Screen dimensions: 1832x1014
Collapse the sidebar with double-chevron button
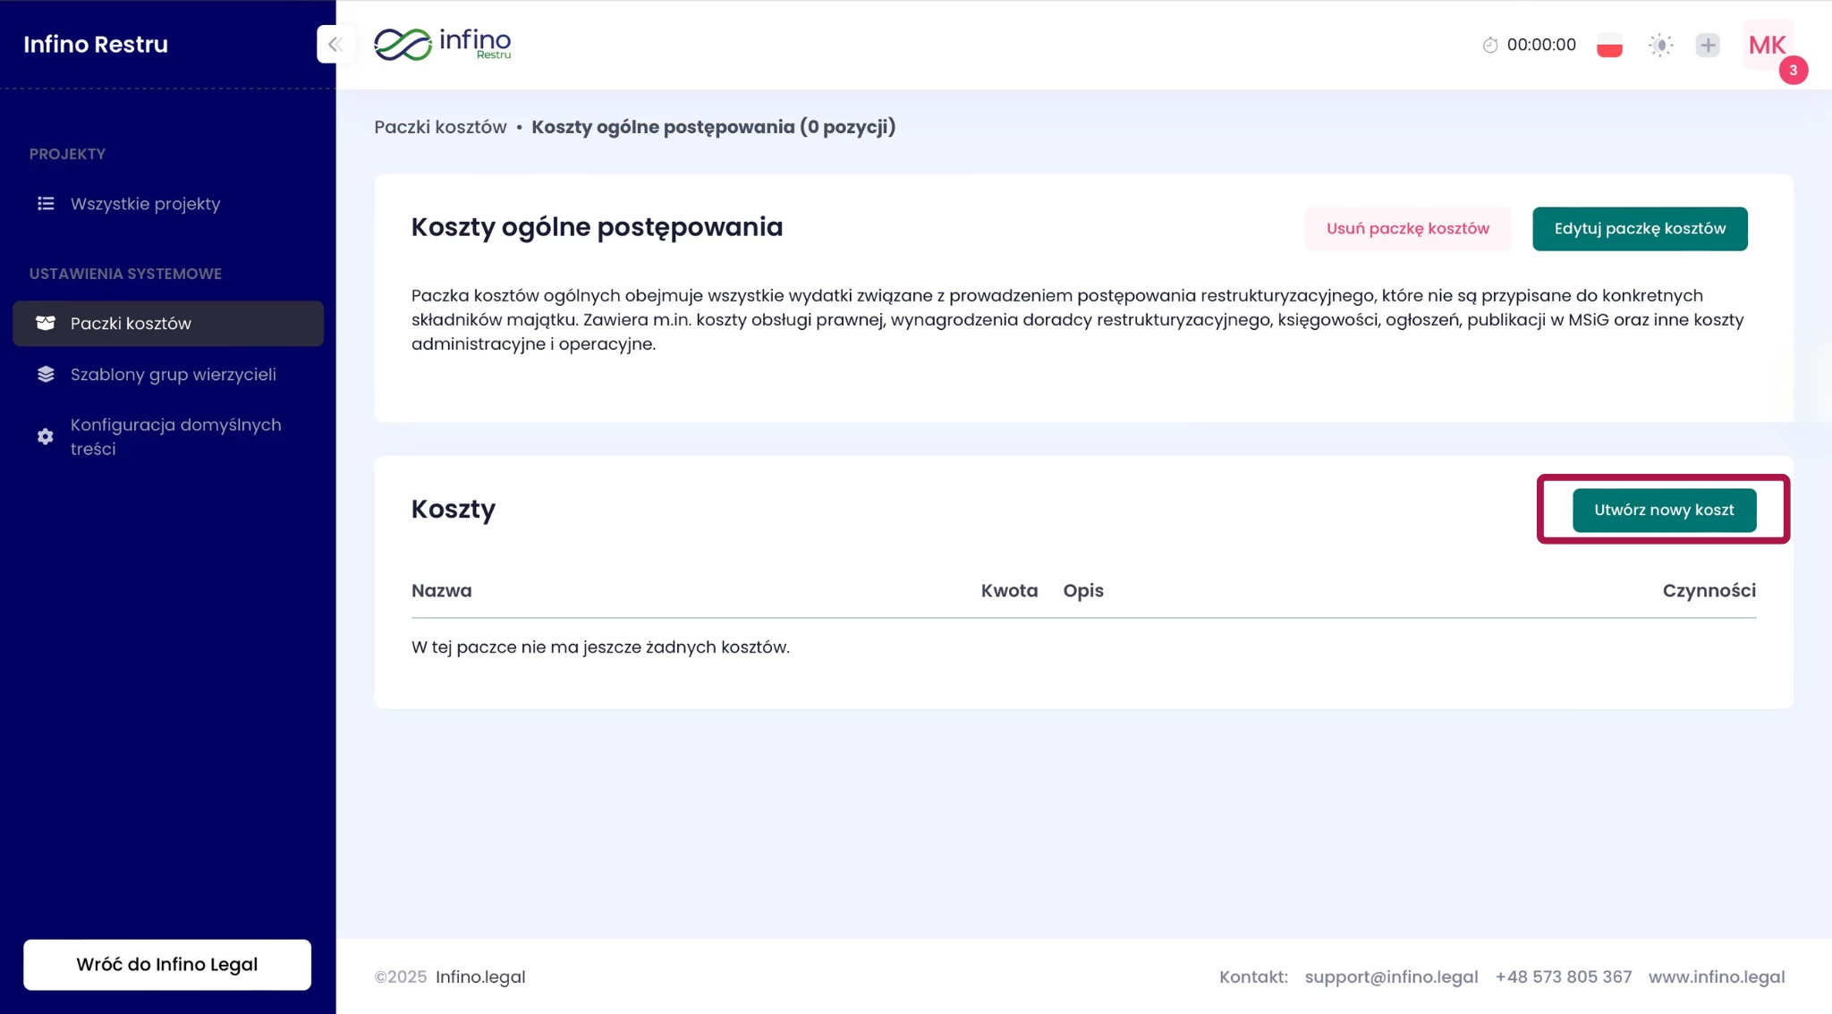click(x=335, y=44)
